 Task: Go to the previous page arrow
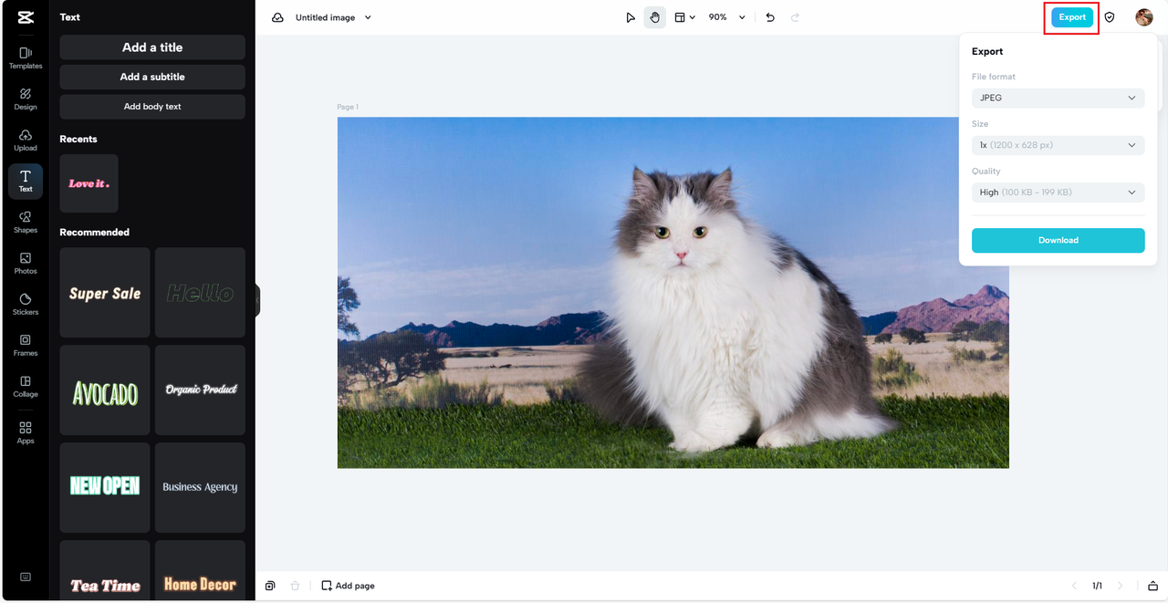pyautogui.click(x=1074, y=586)
